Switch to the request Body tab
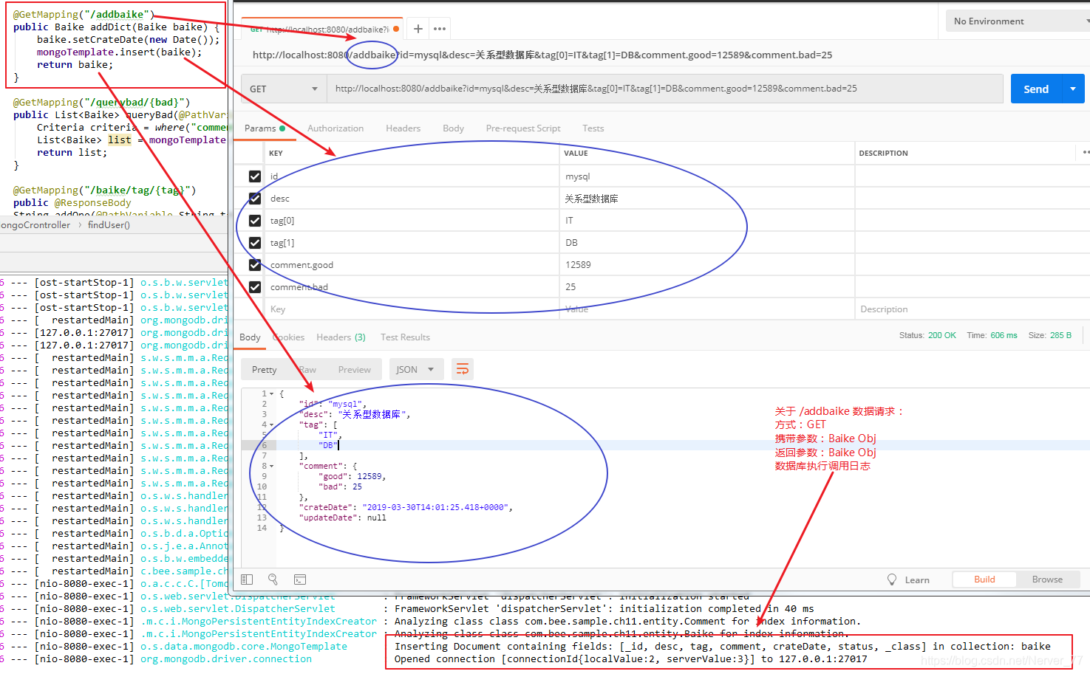The width and height of the screenshot is (1090, 674). tap(453, 128)
